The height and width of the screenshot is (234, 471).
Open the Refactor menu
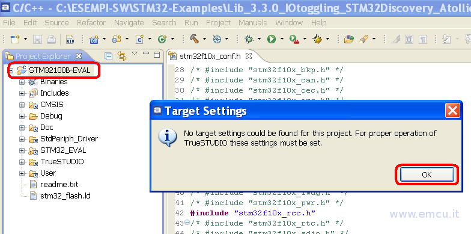pos(91,23)
